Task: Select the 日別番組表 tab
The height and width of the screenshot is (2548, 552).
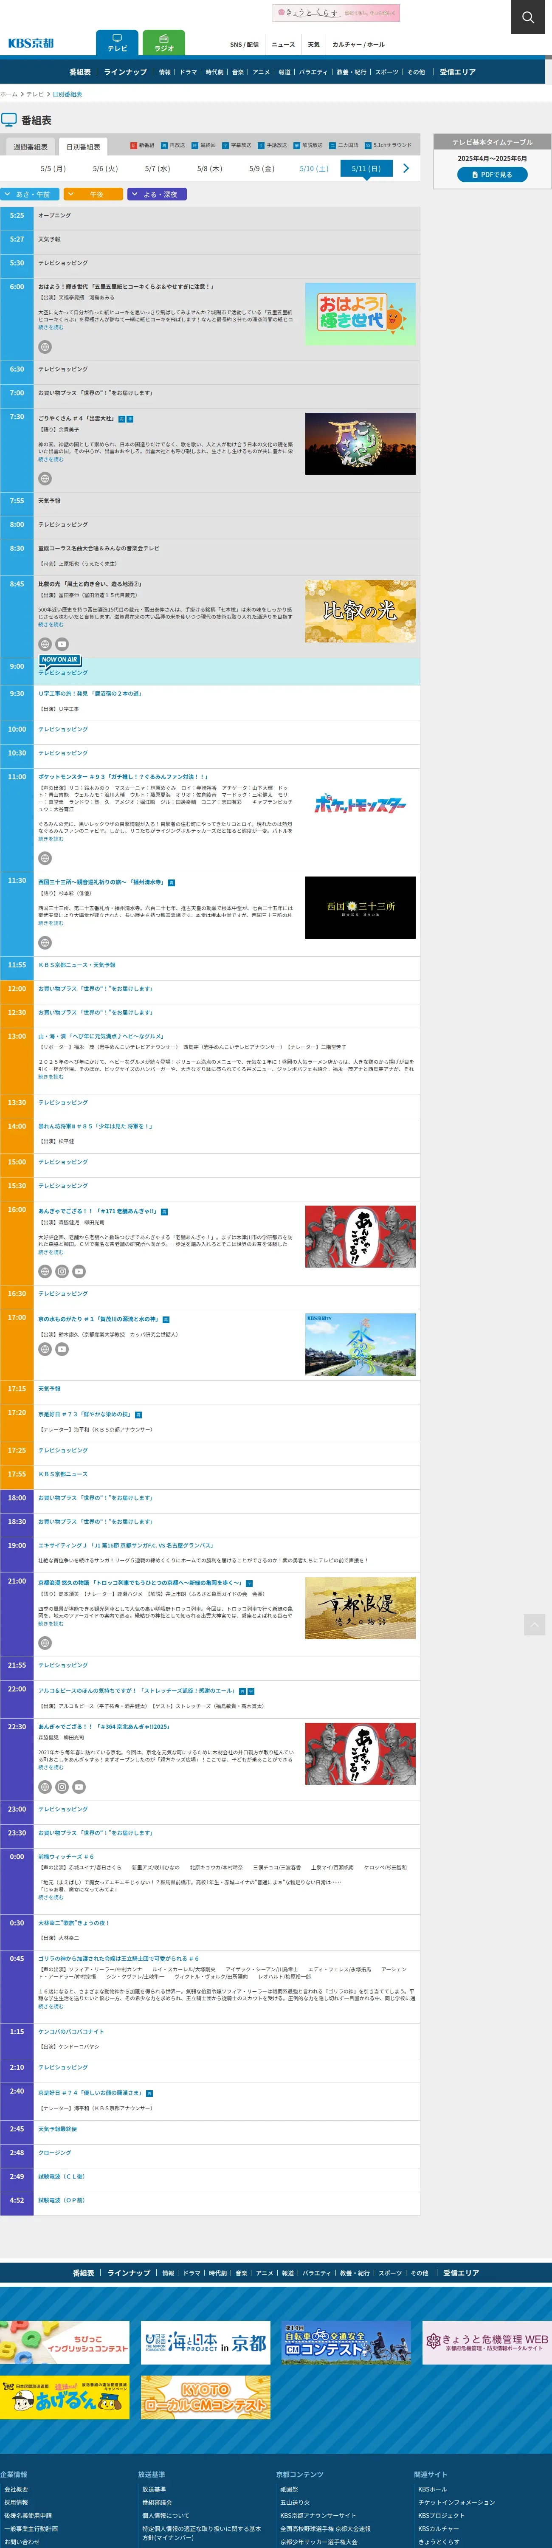Action: 83,147
